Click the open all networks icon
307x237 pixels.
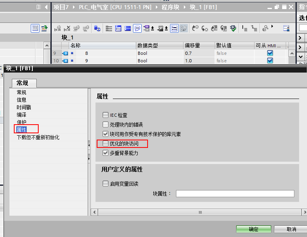pos(109,28)
